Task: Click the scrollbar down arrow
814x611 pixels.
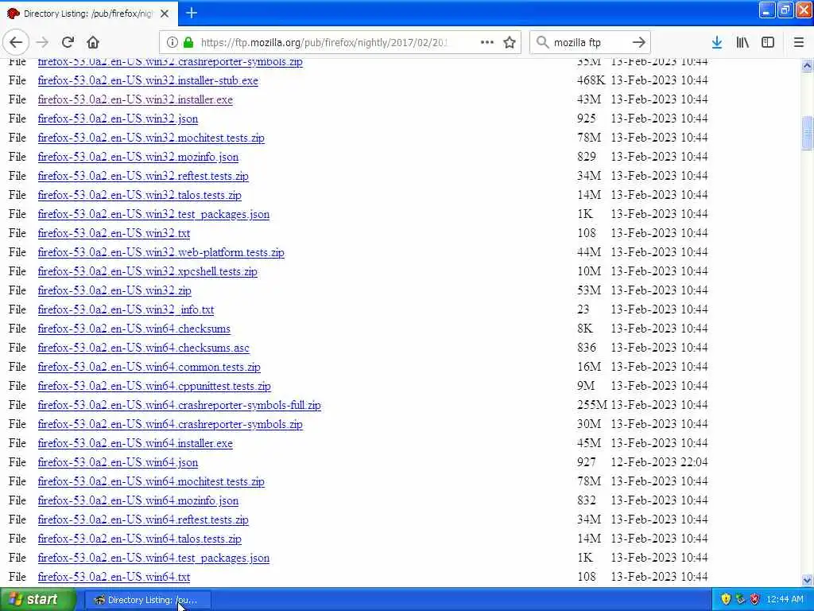Action: pyautogui.click(x=807, y=580)
